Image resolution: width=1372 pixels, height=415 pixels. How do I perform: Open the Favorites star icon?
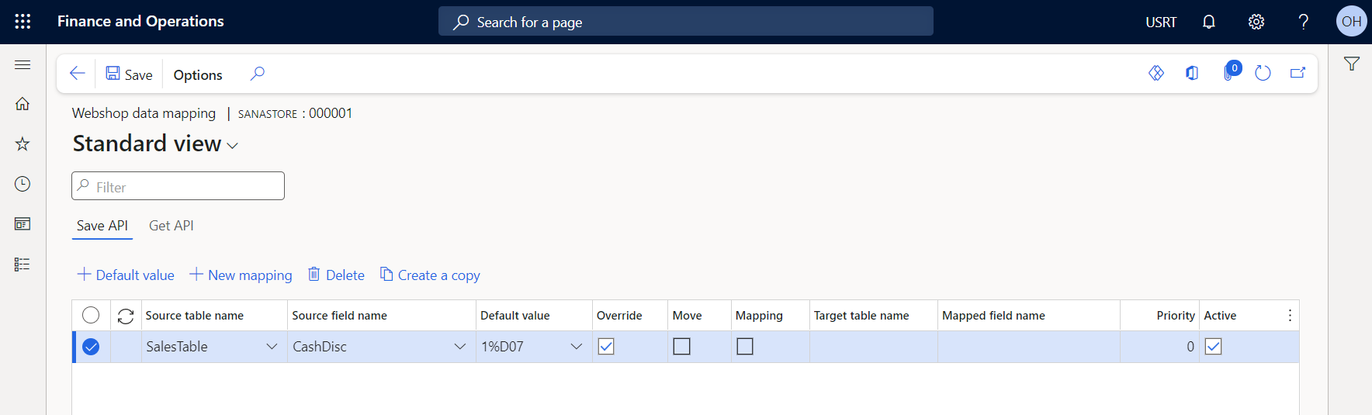coord(23,144)
